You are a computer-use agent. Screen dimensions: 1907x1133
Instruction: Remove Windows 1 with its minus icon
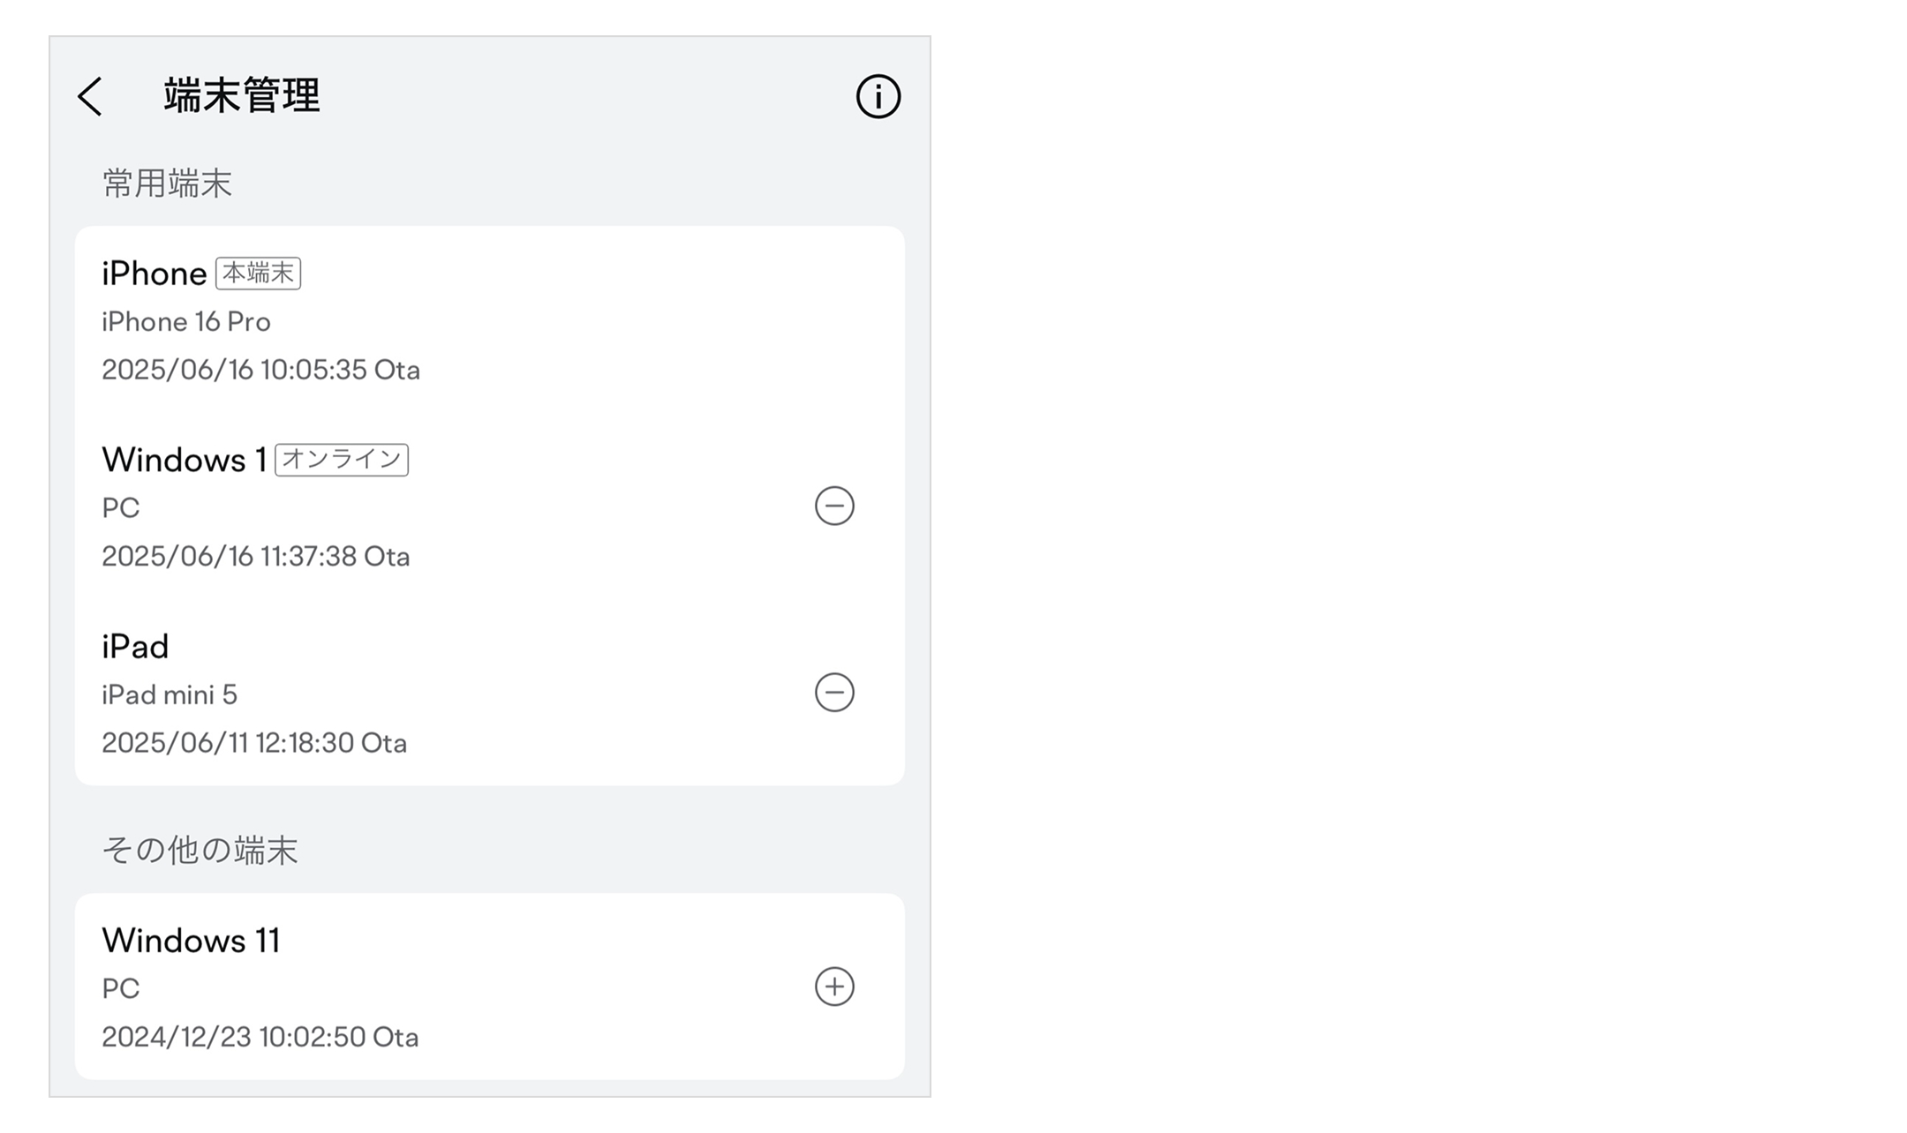pos(834,506)
